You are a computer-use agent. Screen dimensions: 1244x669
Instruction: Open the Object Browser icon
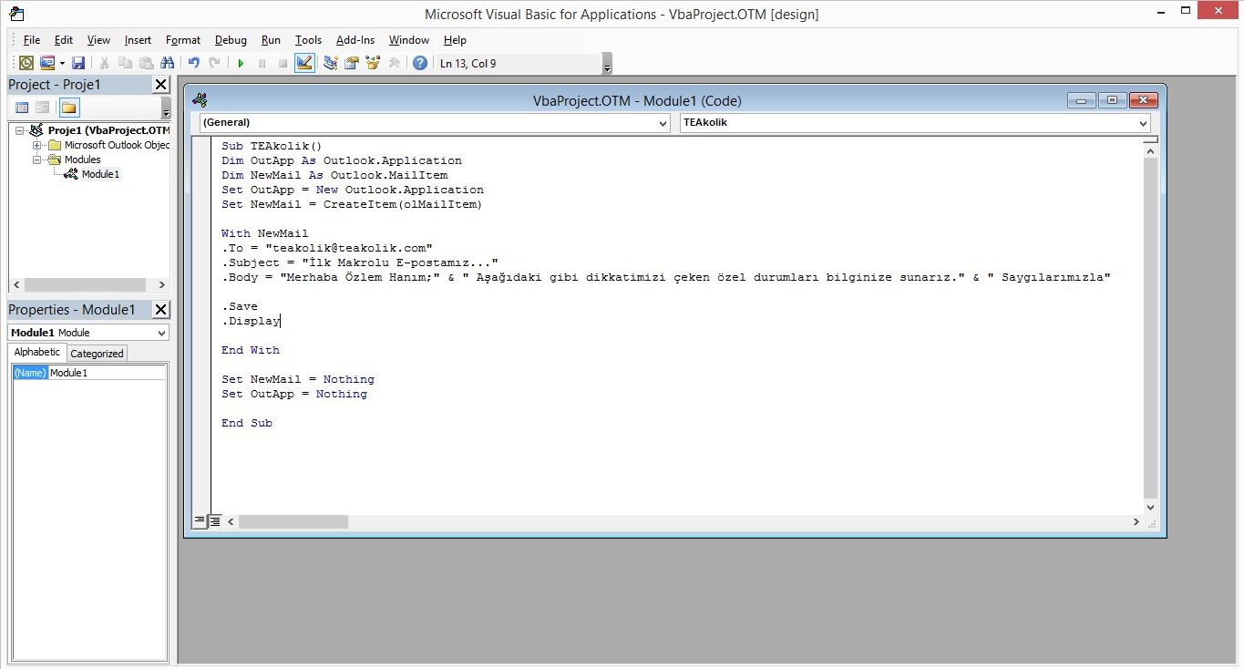coord(372,63)
